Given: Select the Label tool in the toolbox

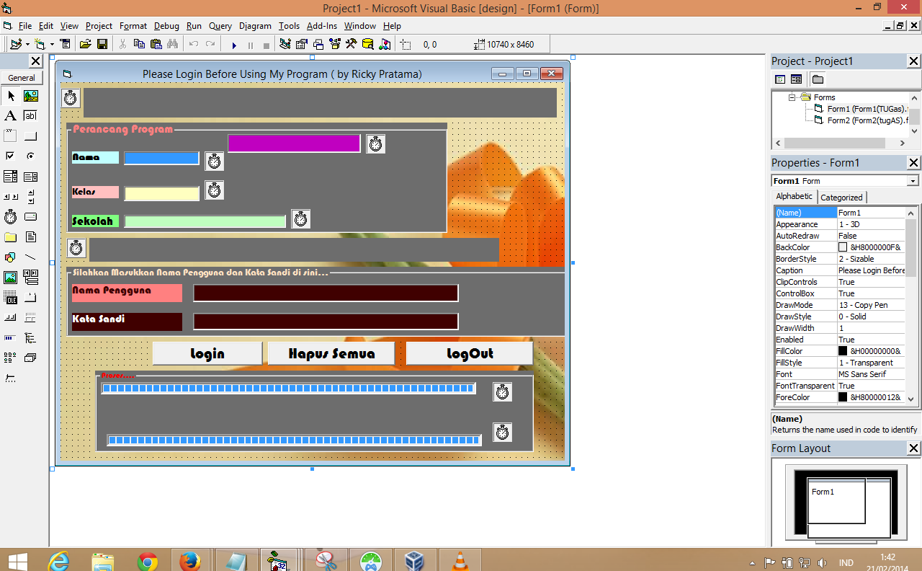Looking at the screenshot, I should (x=10, y=115).
